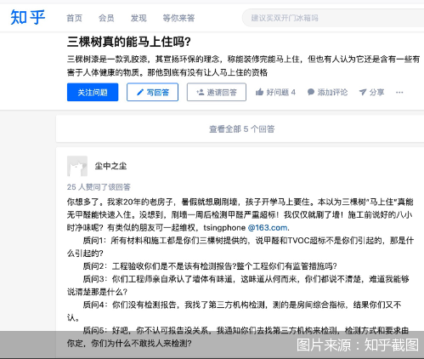Screen dimensions: 424x359
Task: Click the 邀请回答 button
Action: click(217, 92)
